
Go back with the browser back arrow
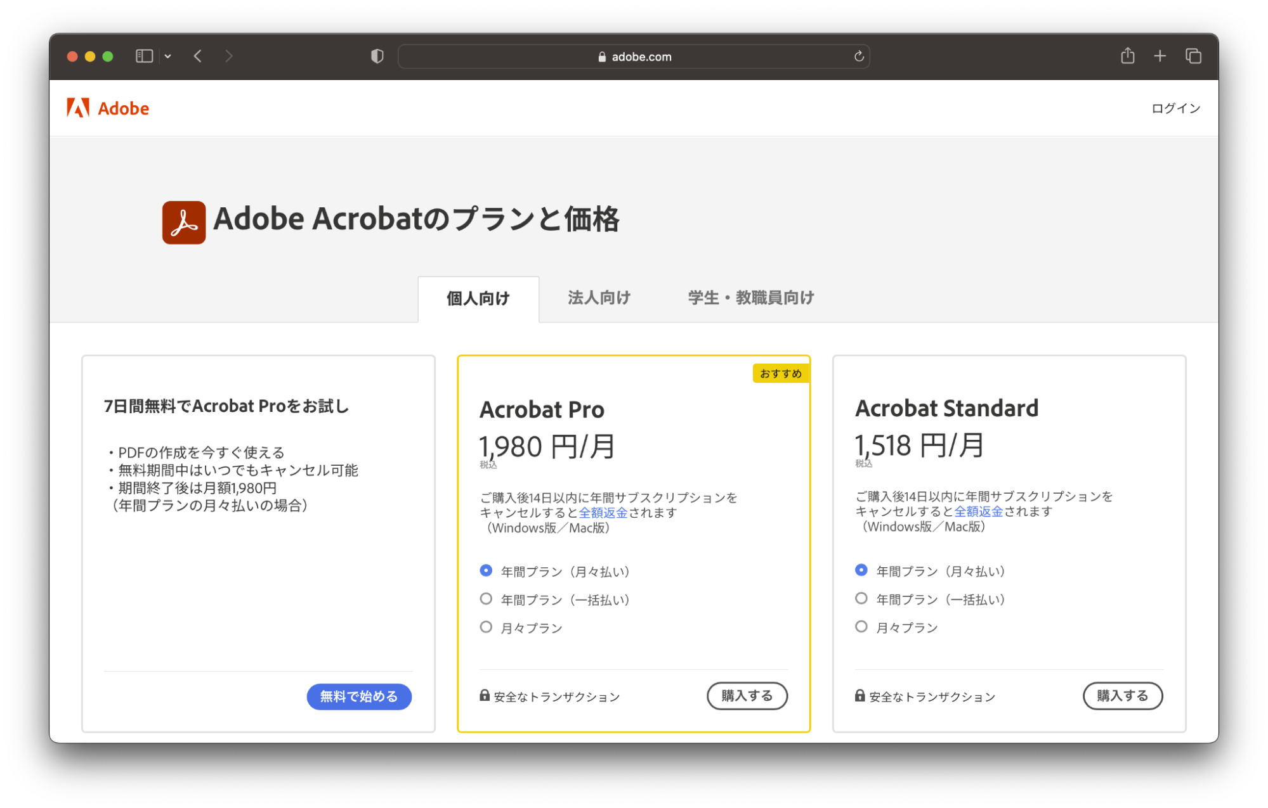[x=198, y=56]
